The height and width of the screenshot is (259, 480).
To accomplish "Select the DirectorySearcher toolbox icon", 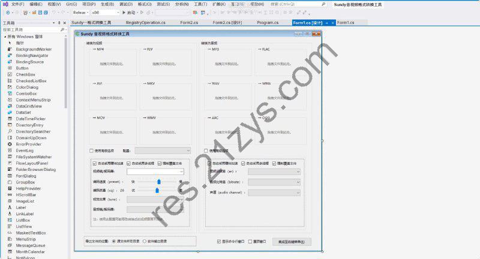I will [x=10, y=131].
